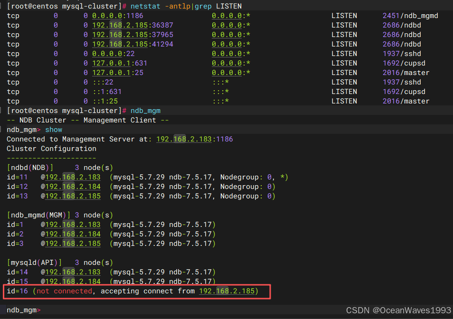Click the final empty ndb_mgm> prompt
The height and width of the screenshot is (319, 453).
[24, 310]
